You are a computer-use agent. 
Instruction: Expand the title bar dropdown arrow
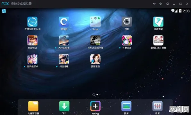154,4
